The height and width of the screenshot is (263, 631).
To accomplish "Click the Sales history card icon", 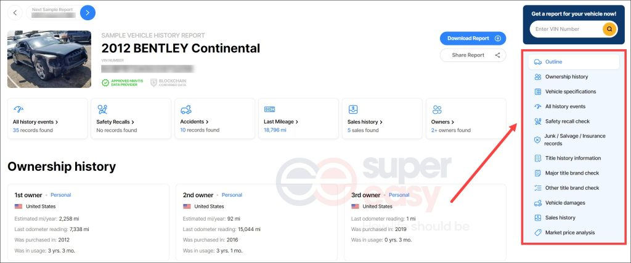I will coord(353,109).
